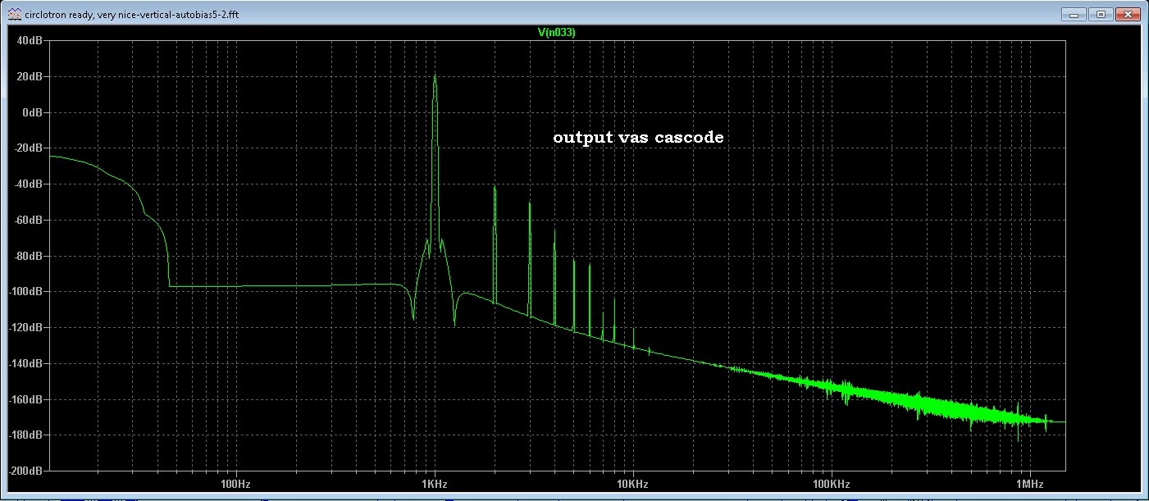The width and height of the screenshot is (1149, 501).
Task: Click the 40dB axis label
Action: [x=30, y=40]
